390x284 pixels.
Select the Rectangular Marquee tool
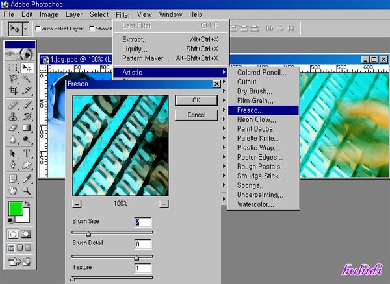pyautogui.click(x=13, y=67)
